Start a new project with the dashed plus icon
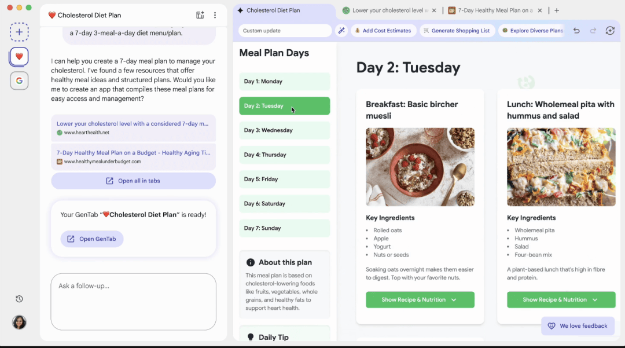 19,32
